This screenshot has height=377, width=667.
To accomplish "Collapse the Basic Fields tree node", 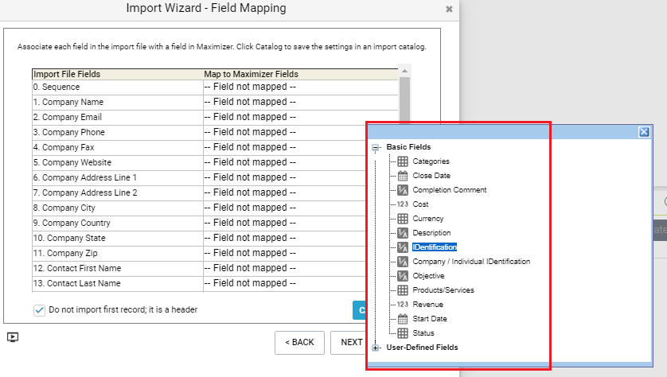I will tap(375, 147).
